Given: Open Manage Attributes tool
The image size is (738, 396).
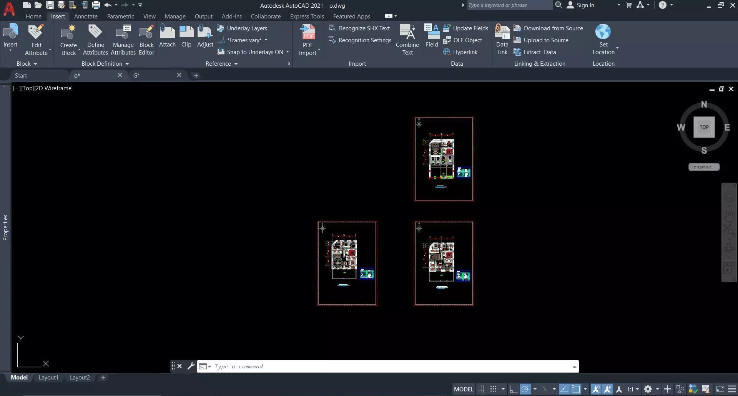Looking at the screenshot, I should (123, 40).
